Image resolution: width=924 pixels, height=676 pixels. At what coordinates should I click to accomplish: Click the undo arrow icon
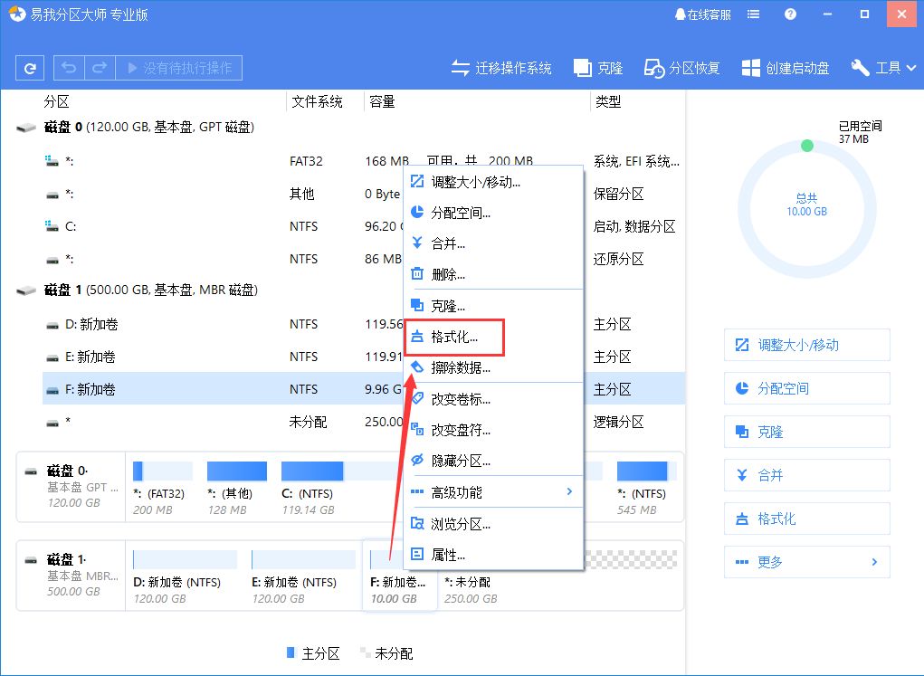click(x=70, y=68)
